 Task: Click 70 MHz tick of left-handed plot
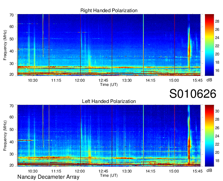(11, 106)
